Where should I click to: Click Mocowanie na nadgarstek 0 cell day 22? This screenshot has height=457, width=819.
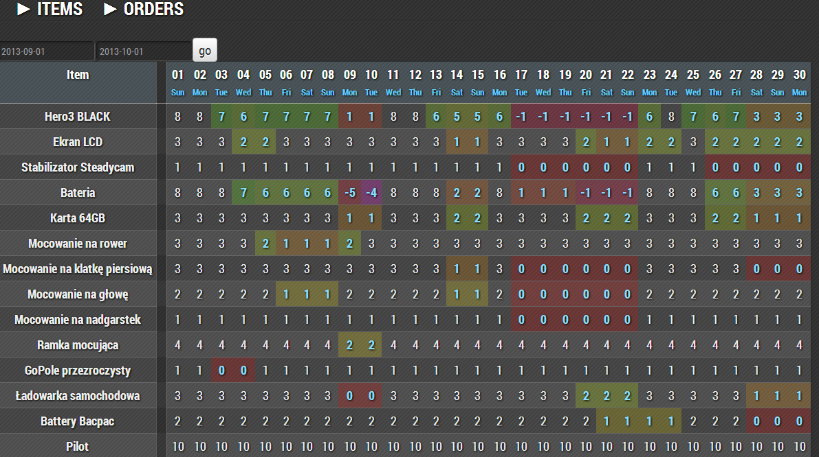coord(627,320)
